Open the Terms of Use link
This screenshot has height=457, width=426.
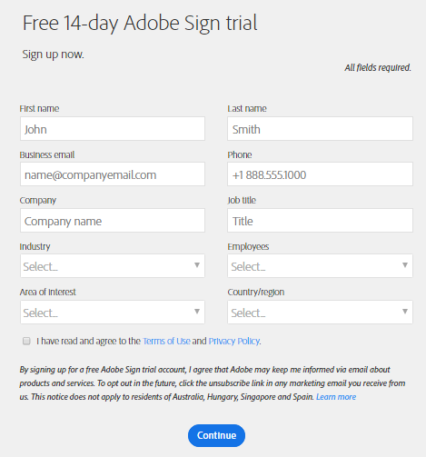coord(166,341)
